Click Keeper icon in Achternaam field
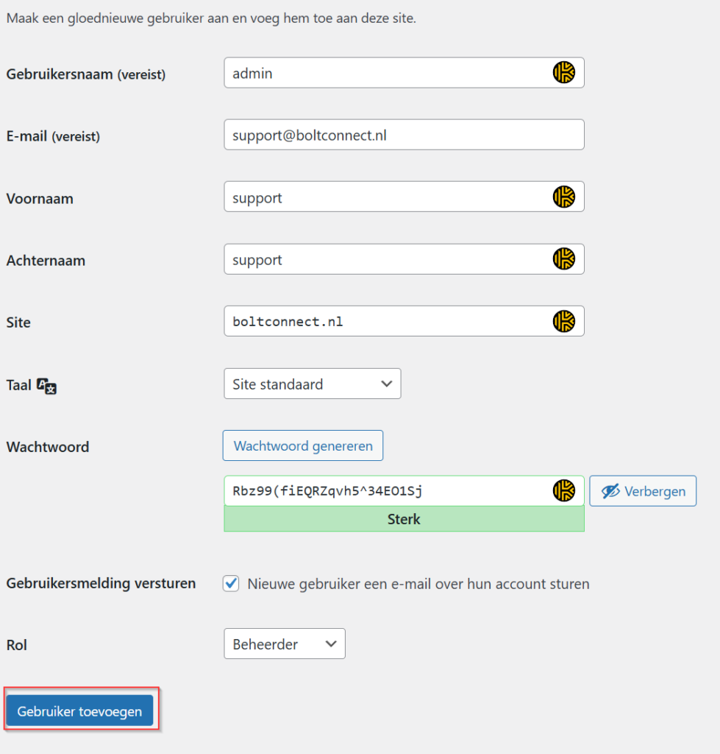 [563, 259]
